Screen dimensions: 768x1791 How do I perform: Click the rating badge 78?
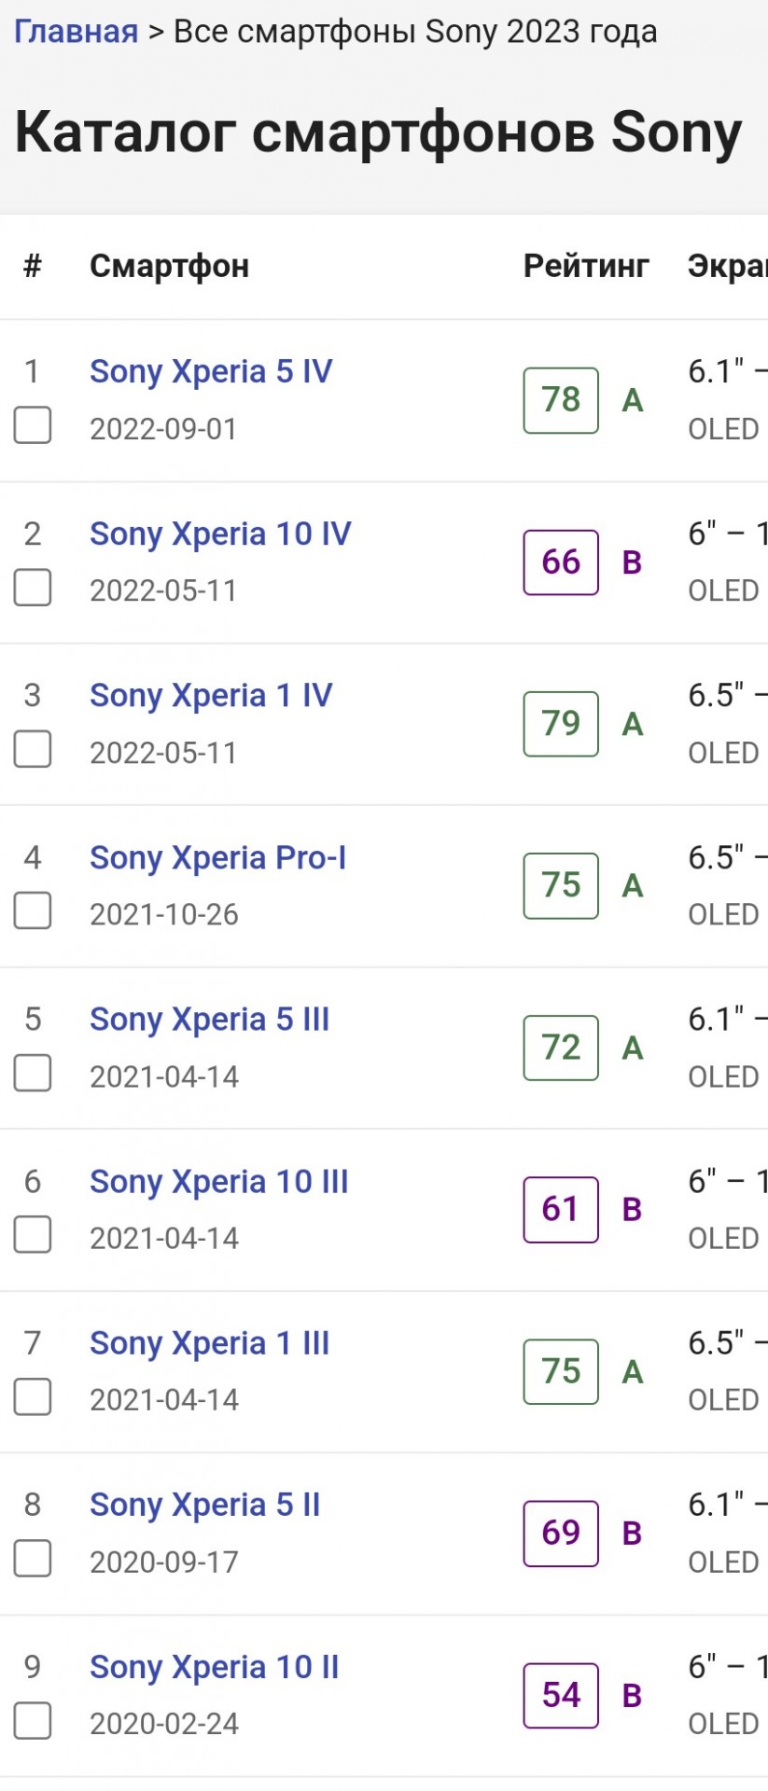[x=561, y=400]
